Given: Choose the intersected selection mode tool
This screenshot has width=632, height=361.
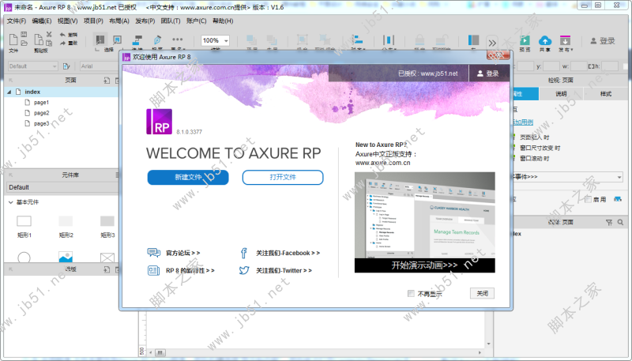Looking at the screenshot, I should pyautogui.click(x=100, y=39).
